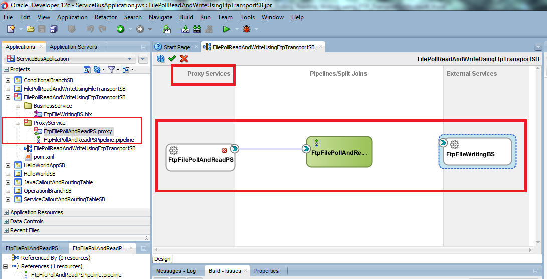Select FtpFileWritingBS.bix in the tree

pos(68,114)
